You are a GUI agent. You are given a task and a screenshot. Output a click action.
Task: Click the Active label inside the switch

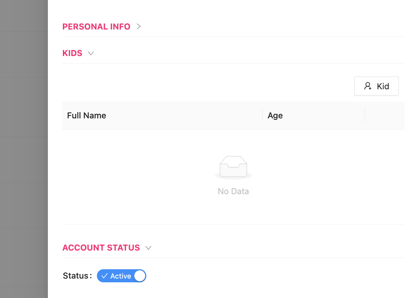click(x=120, y=276)
